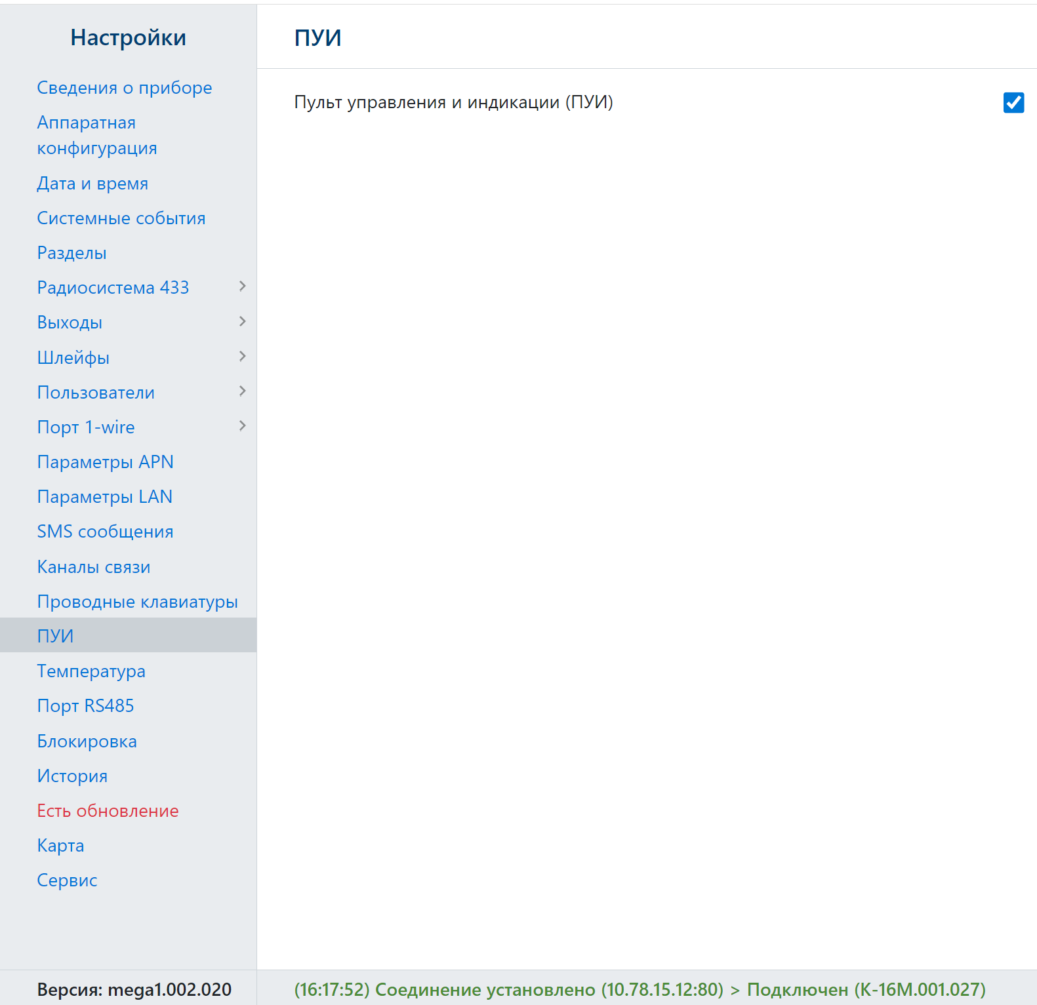Select Системные события in sidebar
This screenshot has width=1037, height=1005.
click(121, 218)
